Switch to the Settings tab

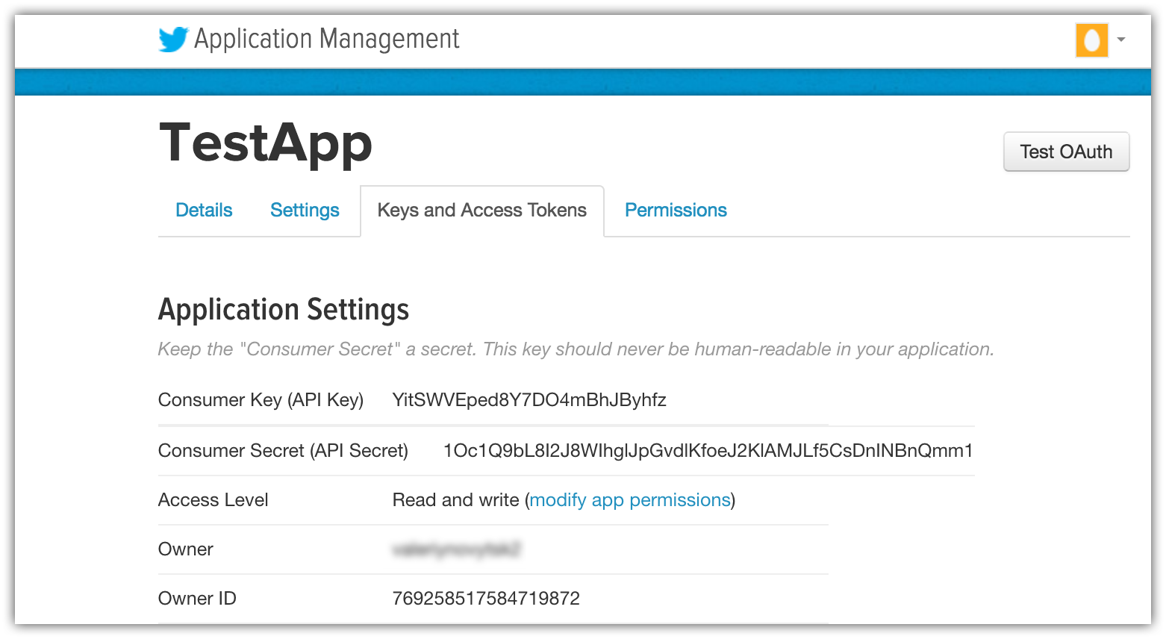(305, 211)
